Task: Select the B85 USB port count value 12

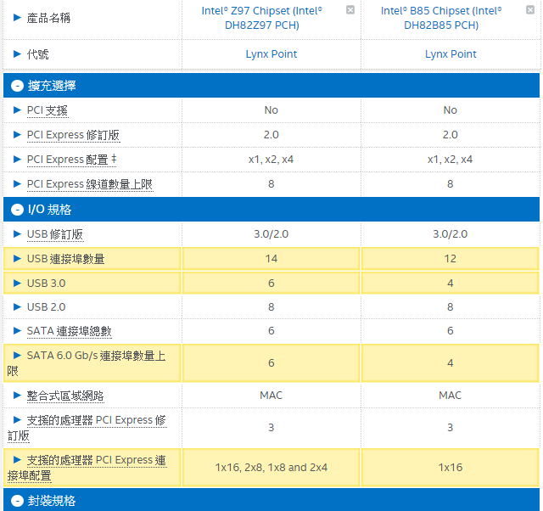Action: pyautogui.click(x=451, y=258)
